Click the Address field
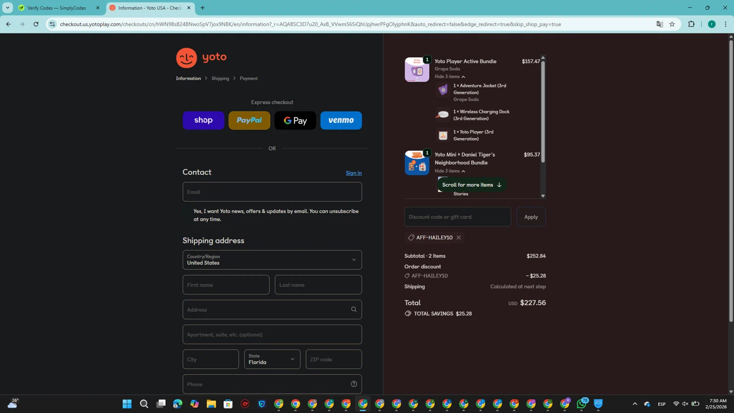This screenshot has width=734, height=413. [272, 310]
